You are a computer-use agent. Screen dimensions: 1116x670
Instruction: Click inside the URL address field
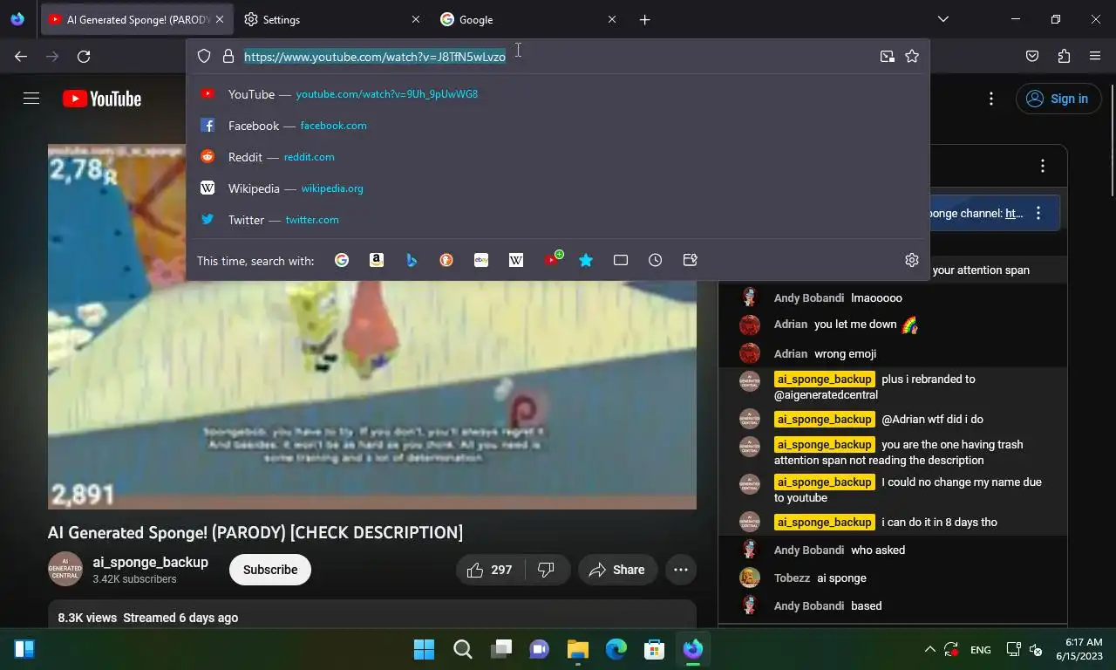coord(556,56)
